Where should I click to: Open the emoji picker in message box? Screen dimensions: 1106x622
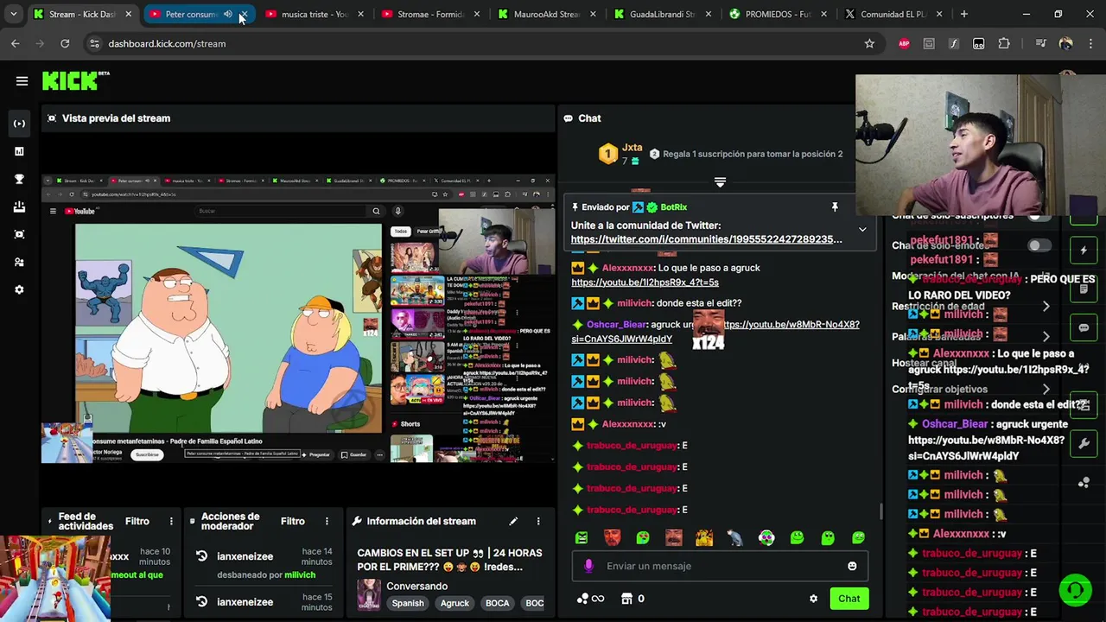pyautogui.click(x=852, y=566)
